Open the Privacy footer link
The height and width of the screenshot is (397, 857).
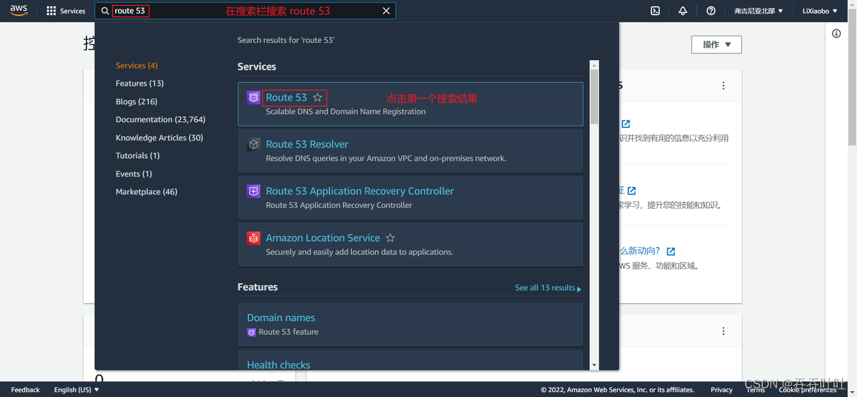722,390
